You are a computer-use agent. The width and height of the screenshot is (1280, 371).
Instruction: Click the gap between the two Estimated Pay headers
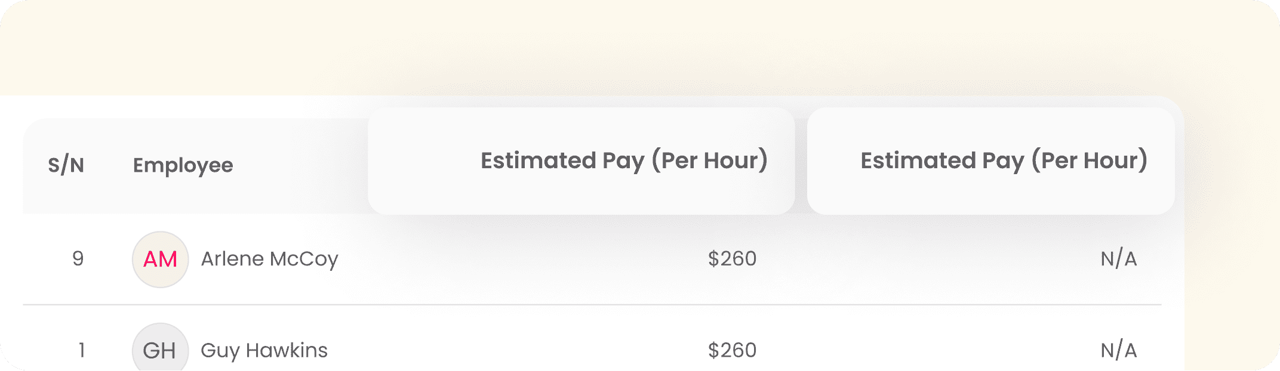tap(801, 161)
